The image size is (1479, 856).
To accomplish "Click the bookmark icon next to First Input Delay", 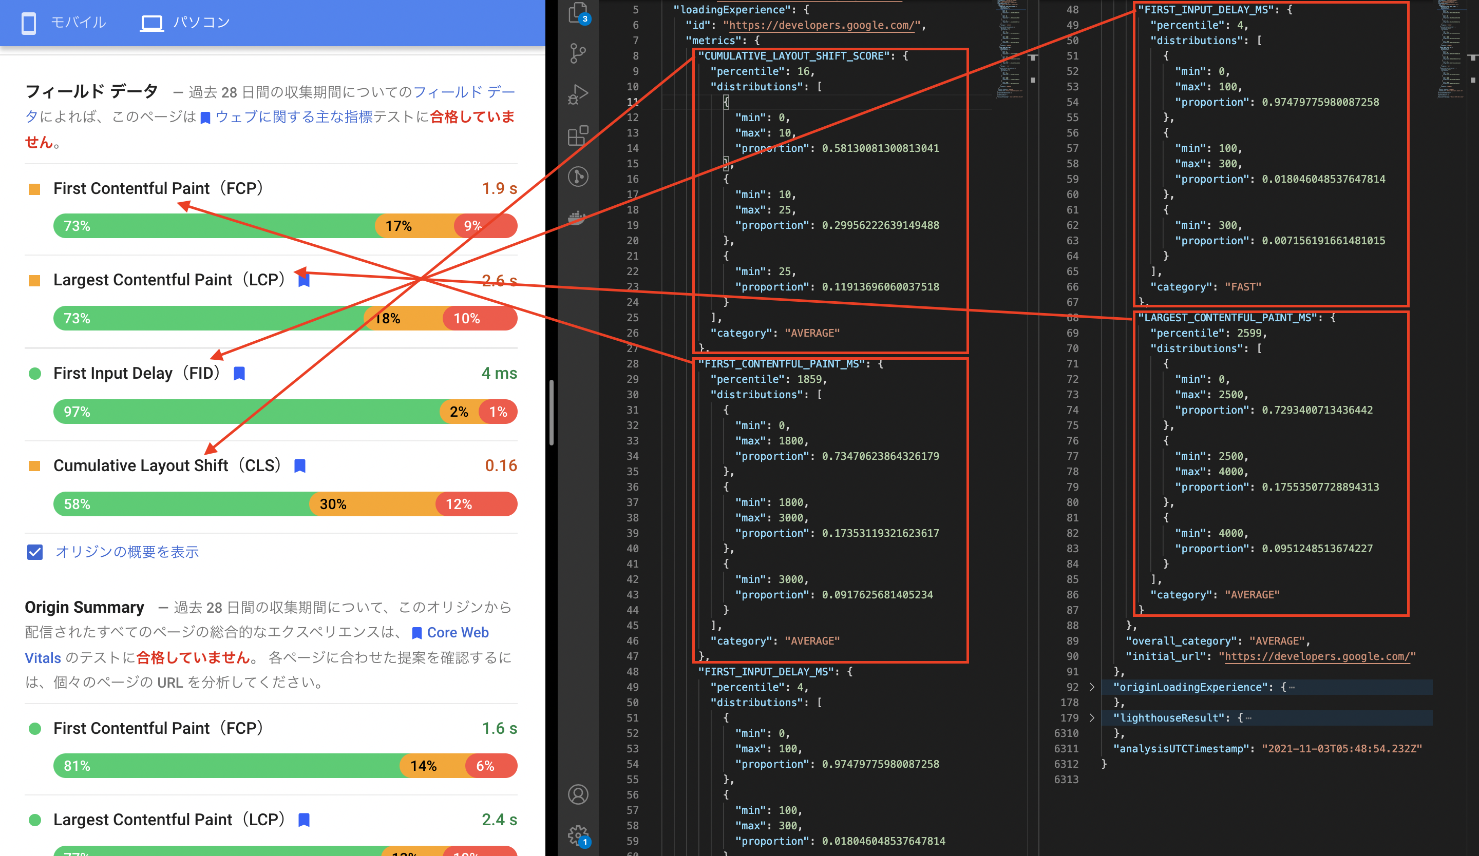I will [239, 373].
